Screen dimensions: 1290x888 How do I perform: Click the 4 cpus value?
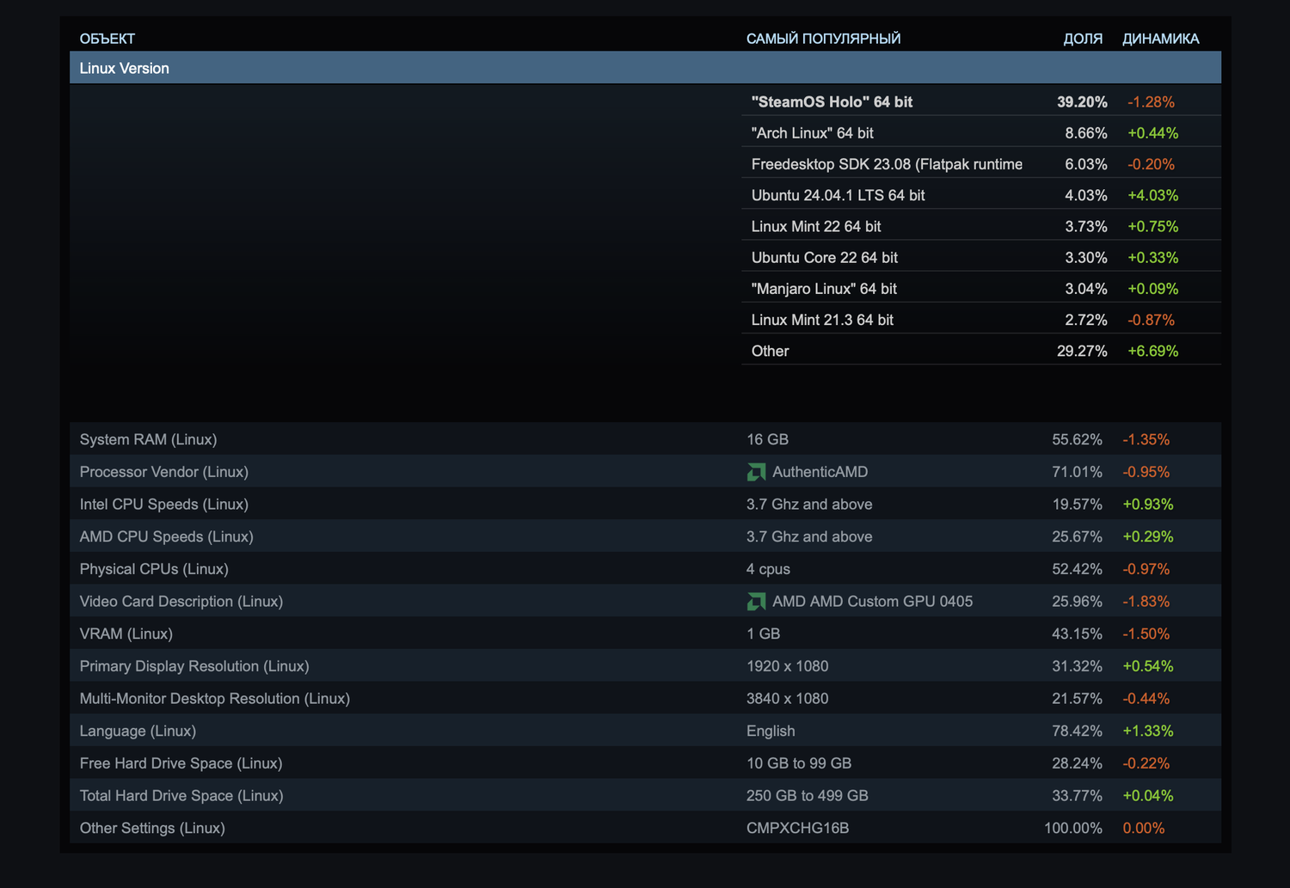(768, 569)
